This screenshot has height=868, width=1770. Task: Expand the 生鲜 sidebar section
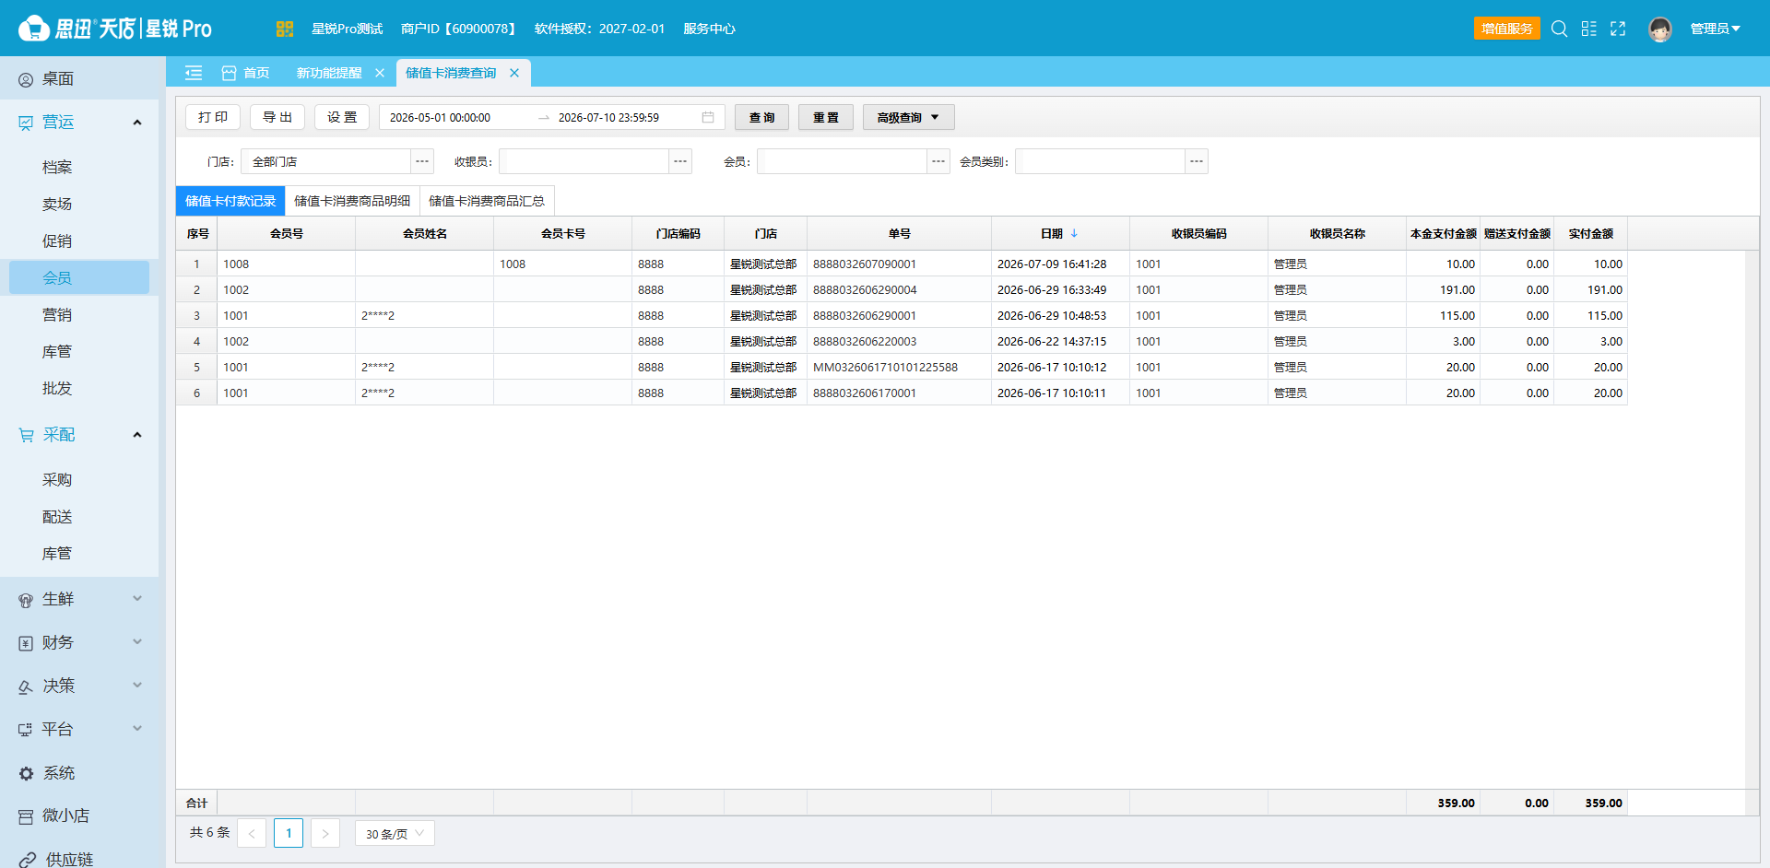click(x=79, y=599)
